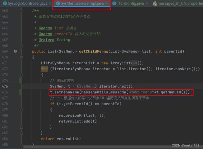Click the green change marker at line 474
This screenshot has height=149, width=203.
[20, 80]
